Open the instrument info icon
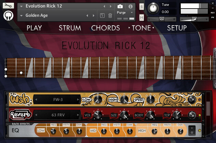216x143 pixels. click(131, 6)
